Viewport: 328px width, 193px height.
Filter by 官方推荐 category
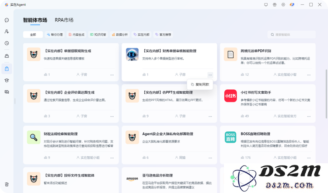(163, 35)
